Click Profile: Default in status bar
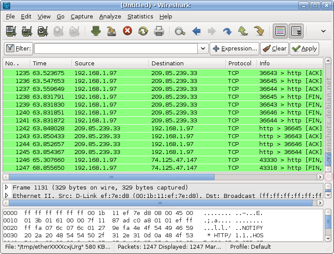Screen dimensions: 334x254 [250, 247]
